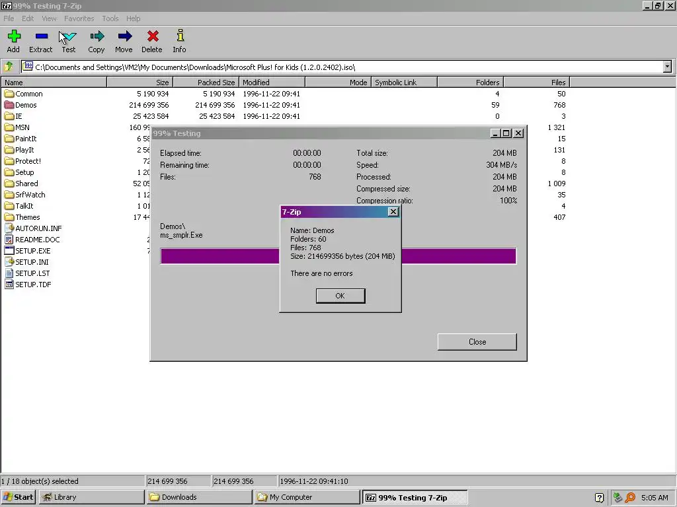Sort list by Modified column header
The height and width of the screenshot is (507, 677).
[x=272, y=83]
